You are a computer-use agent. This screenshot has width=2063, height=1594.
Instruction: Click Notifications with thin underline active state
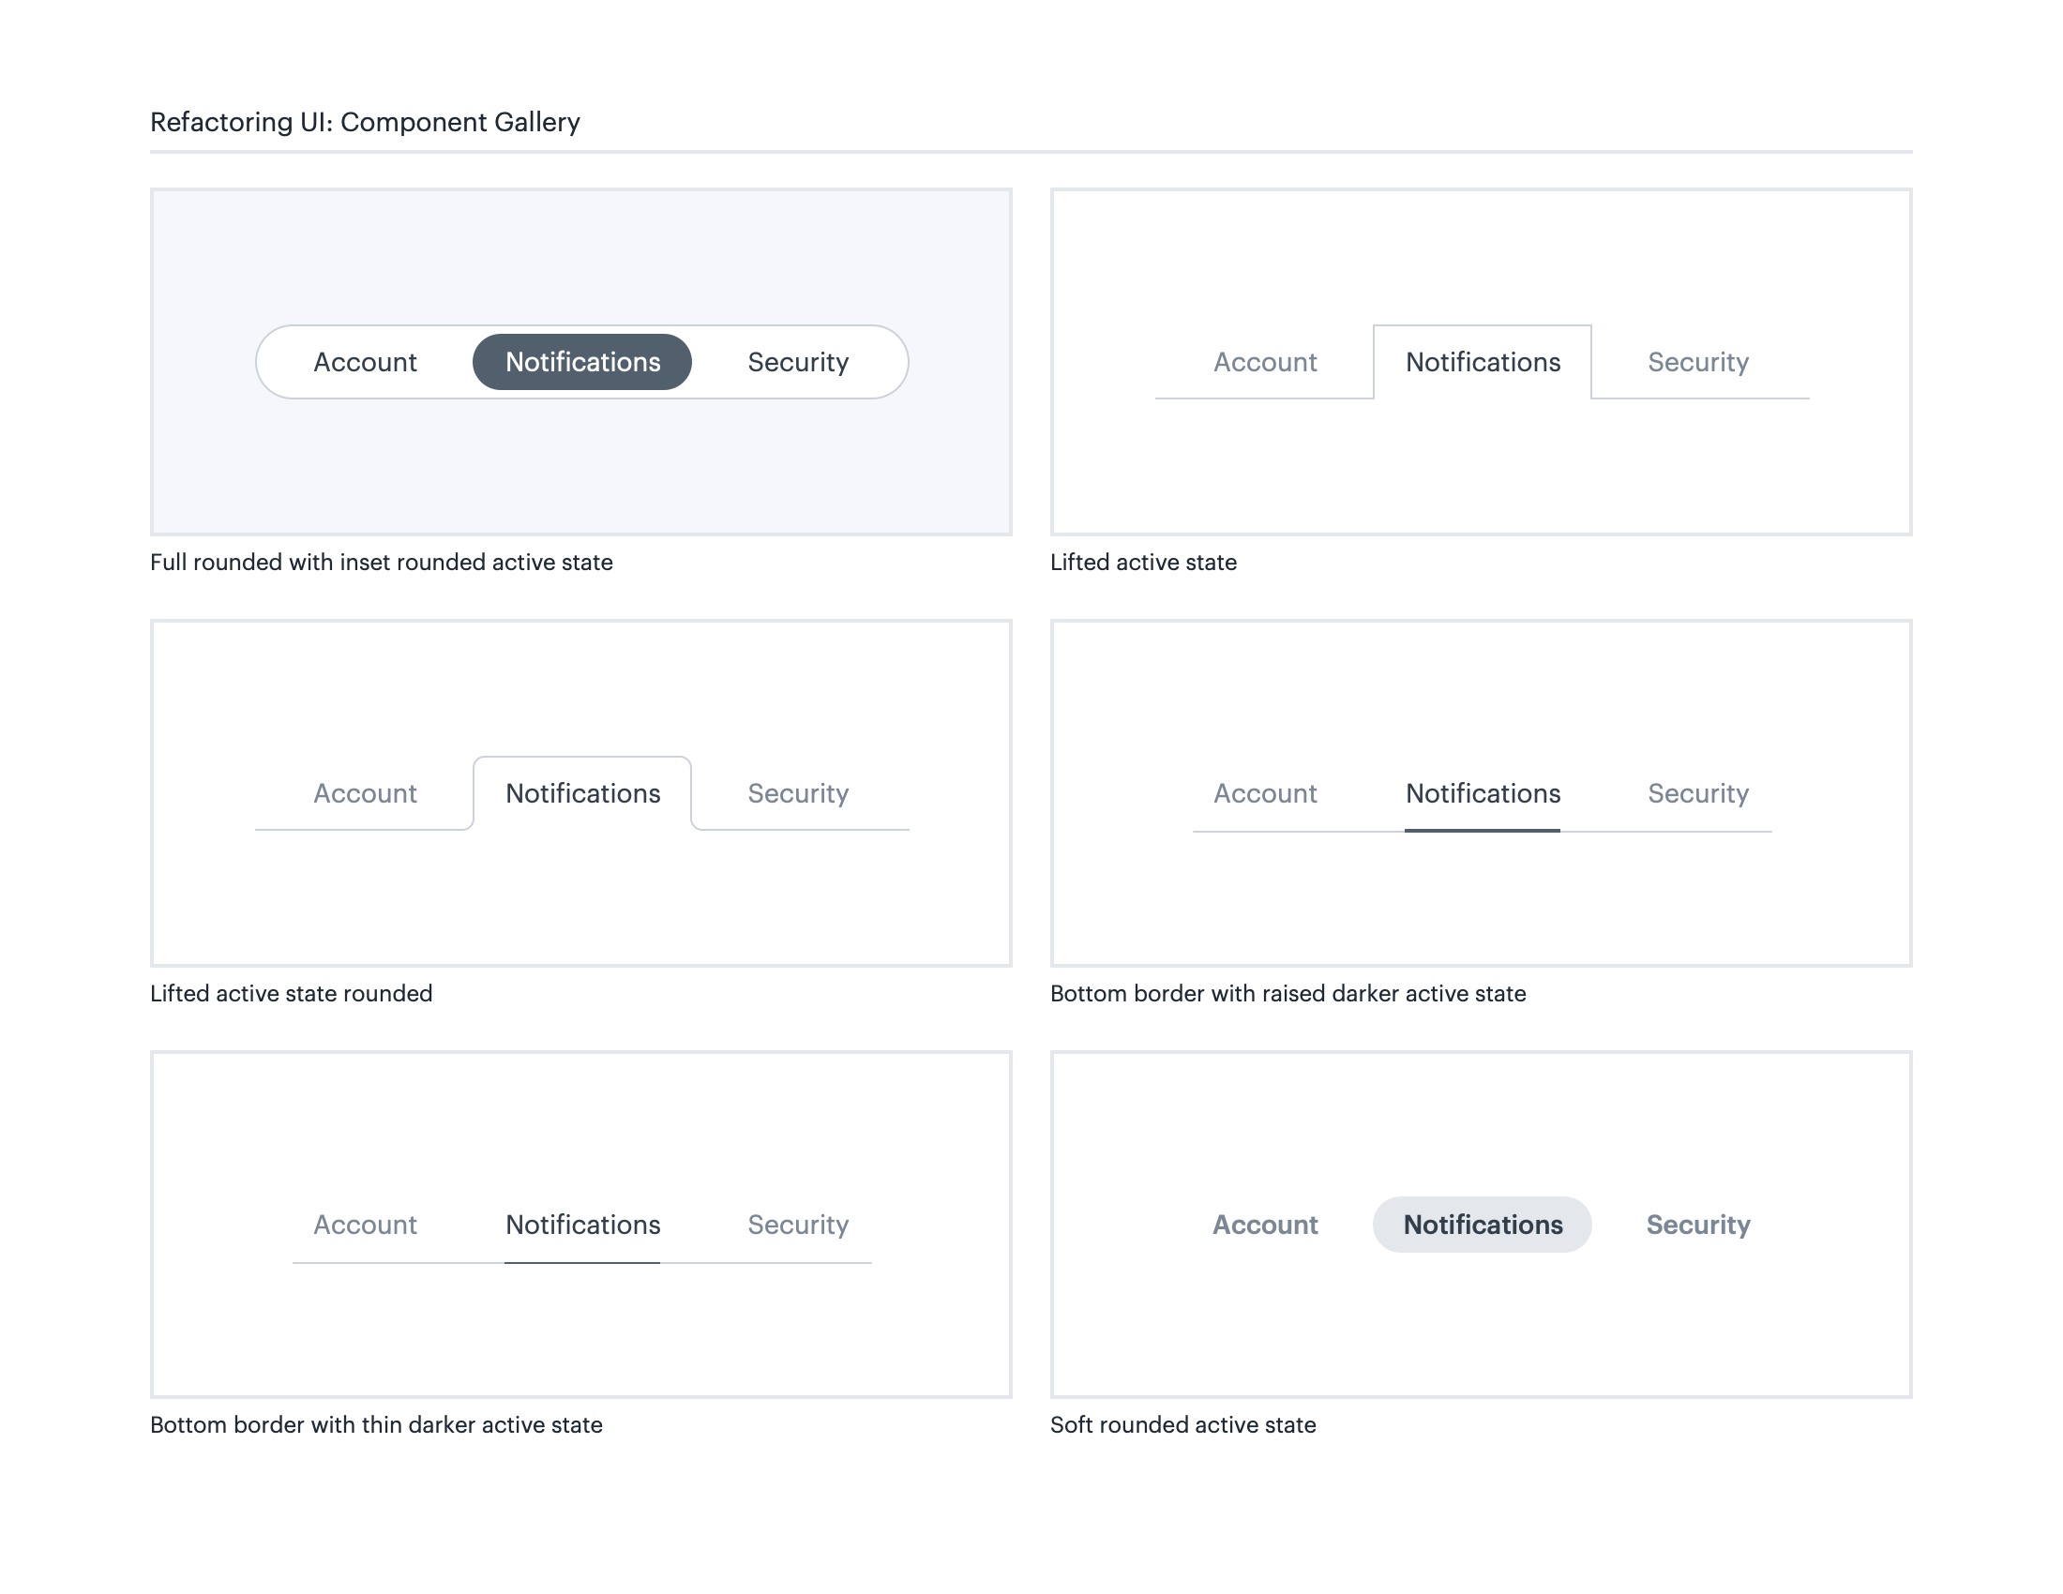(582, 1225)
